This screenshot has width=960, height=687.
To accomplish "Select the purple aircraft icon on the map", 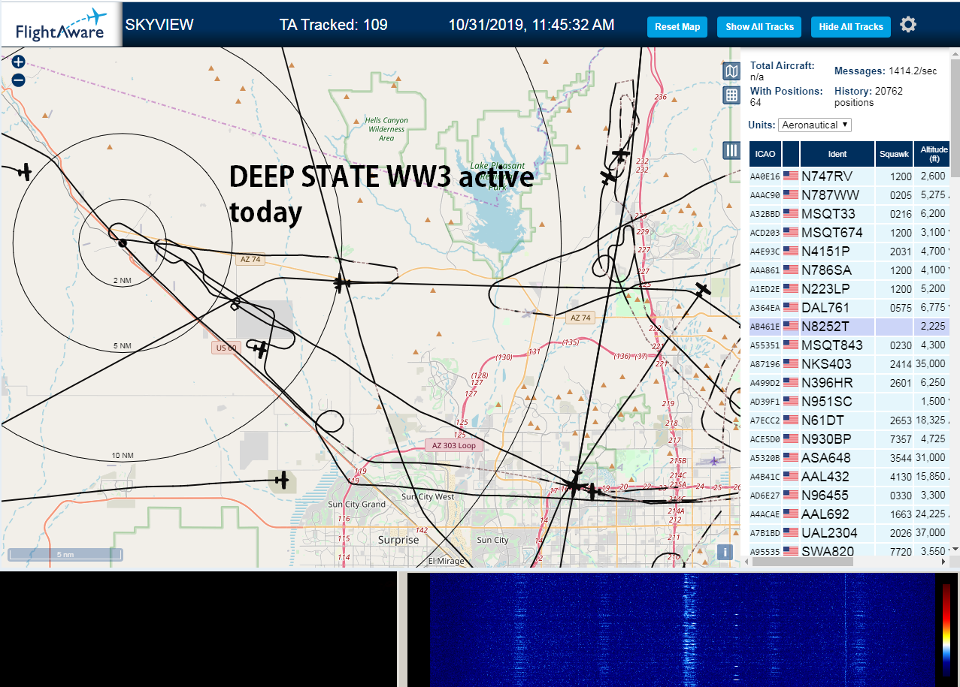I will click(713, 460).
